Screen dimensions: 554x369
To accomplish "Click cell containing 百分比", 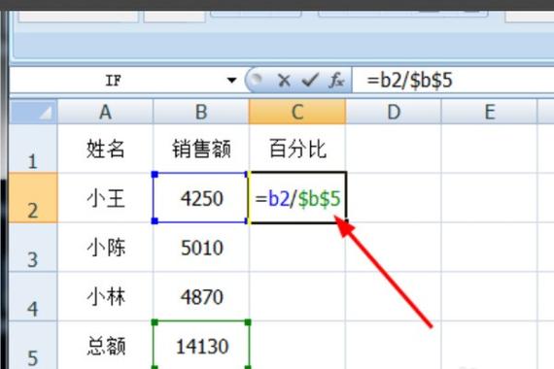I will coord(297,149).
